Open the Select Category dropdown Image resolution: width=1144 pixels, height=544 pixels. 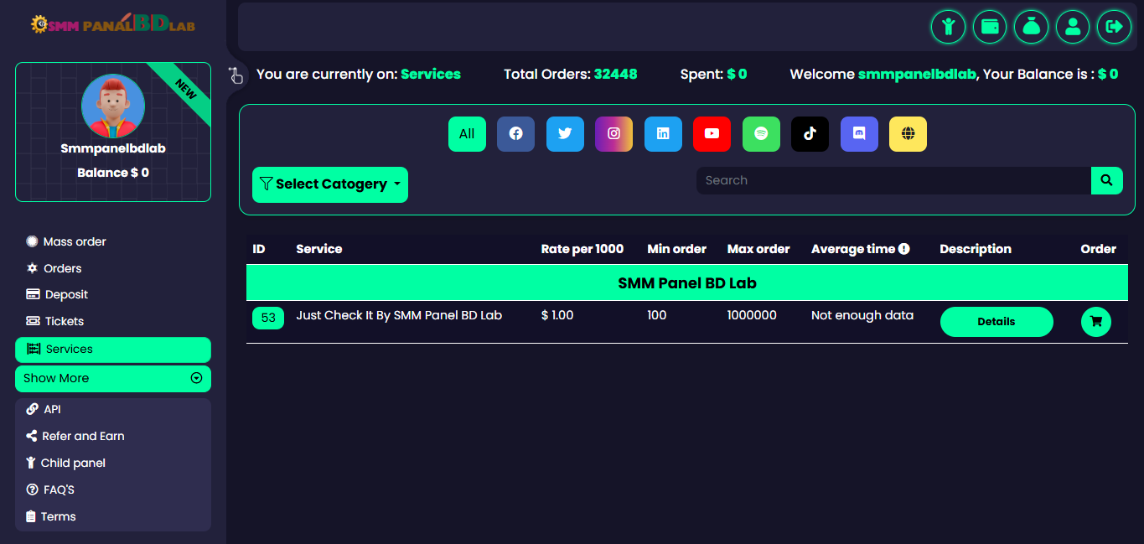(x=329, y=184)
